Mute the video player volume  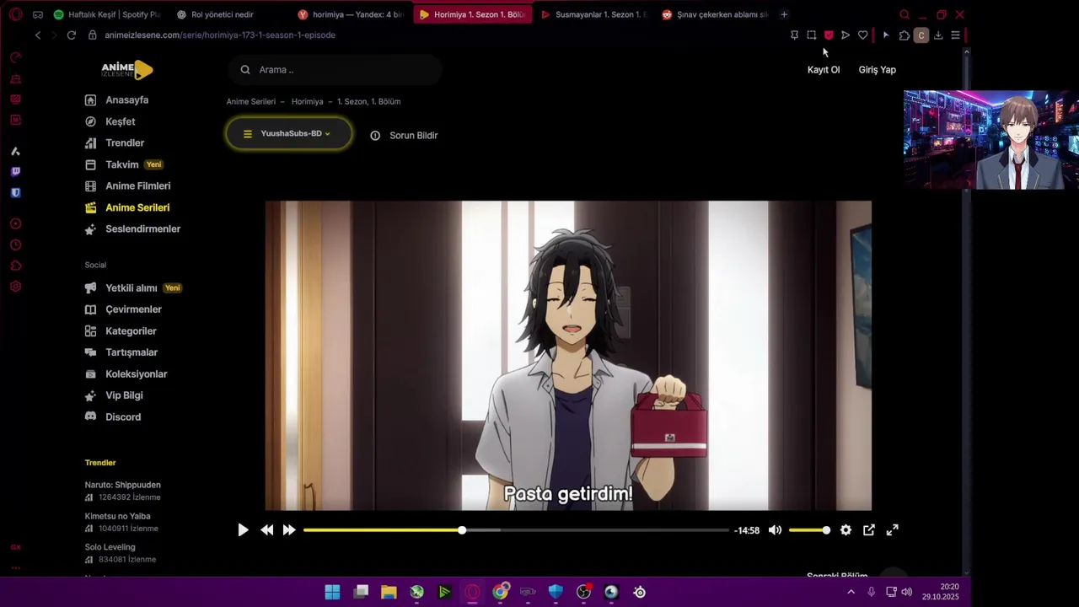[x=775, y=530]
